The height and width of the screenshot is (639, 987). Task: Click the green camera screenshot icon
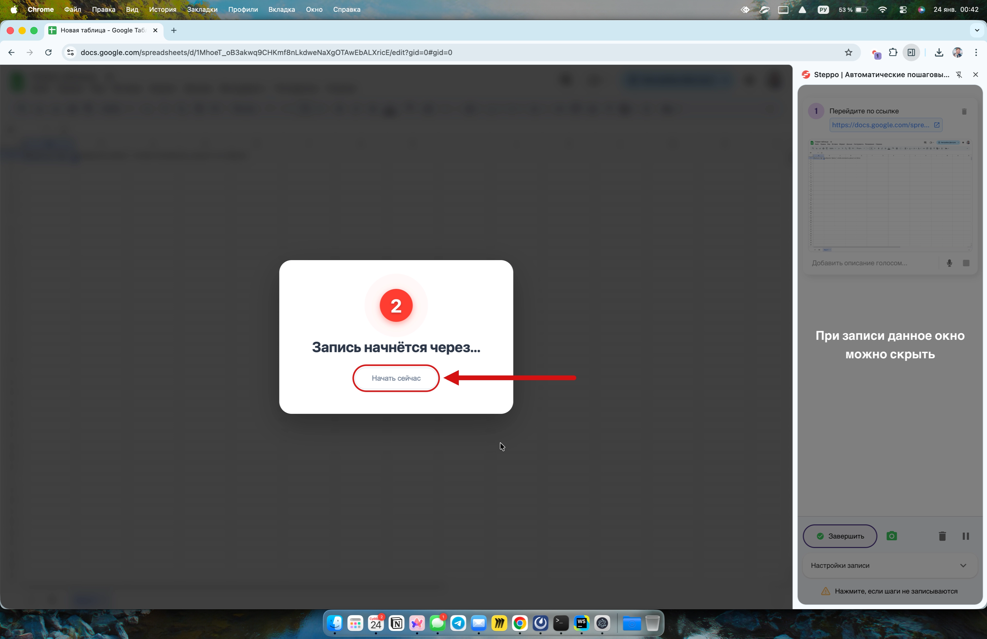pyautogui.click(x=892, y=536)
